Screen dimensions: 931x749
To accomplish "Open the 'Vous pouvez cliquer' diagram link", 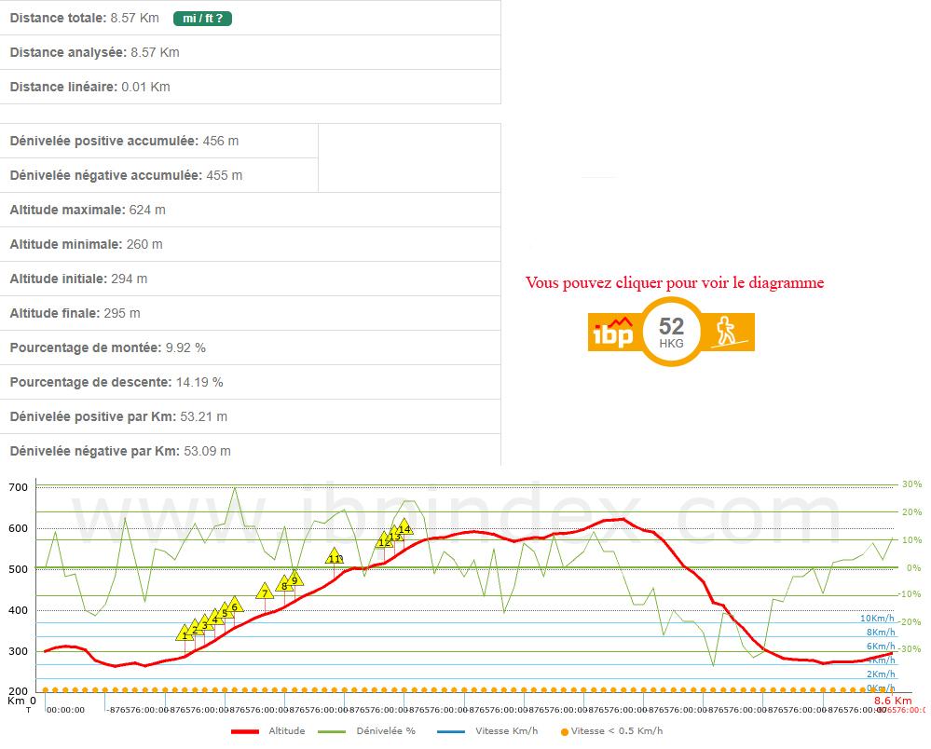I will tap(674, 282).
